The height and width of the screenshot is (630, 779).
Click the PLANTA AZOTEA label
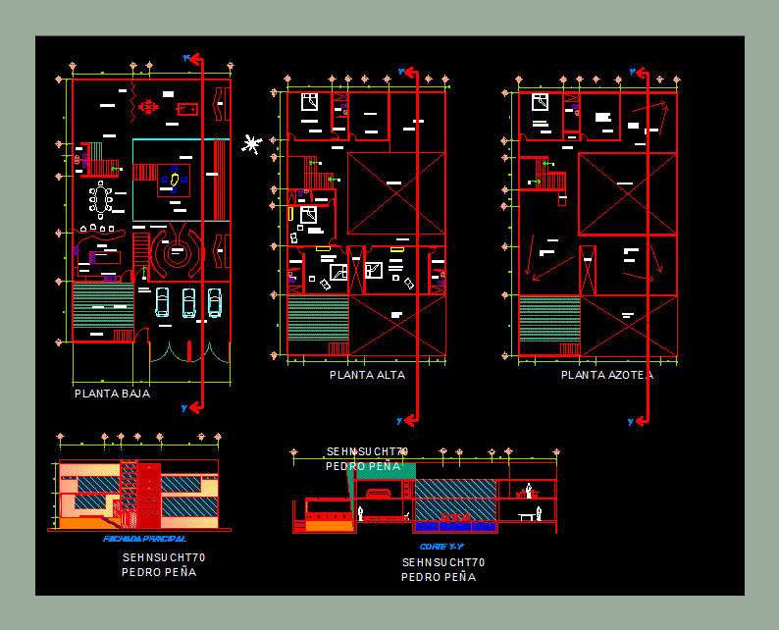607,375
